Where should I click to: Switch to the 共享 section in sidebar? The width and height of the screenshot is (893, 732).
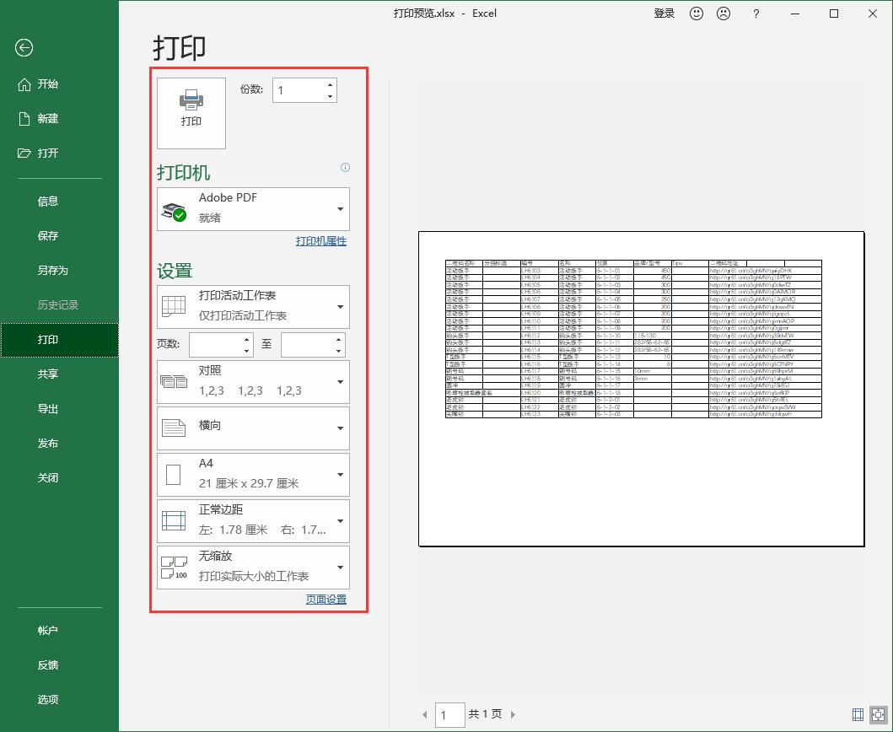click(48, 374)
